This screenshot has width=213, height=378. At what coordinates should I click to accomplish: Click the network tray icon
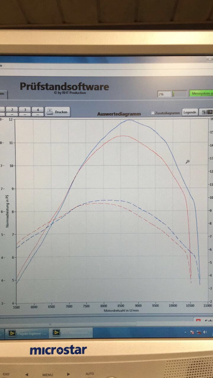coord(199,333)
